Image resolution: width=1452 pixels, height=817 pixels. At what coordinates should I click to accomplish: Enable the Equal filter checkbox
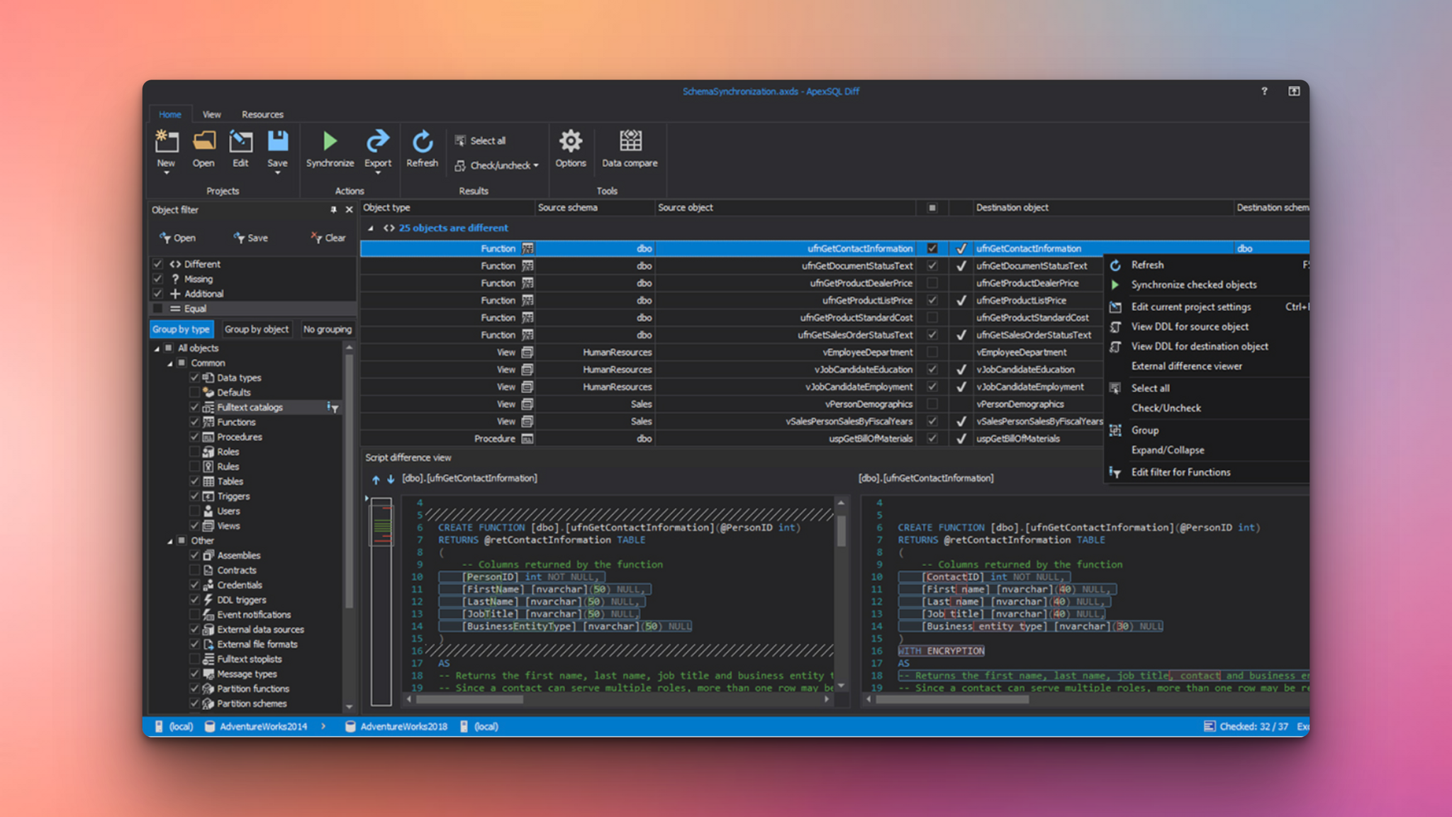tap(157, 309)
